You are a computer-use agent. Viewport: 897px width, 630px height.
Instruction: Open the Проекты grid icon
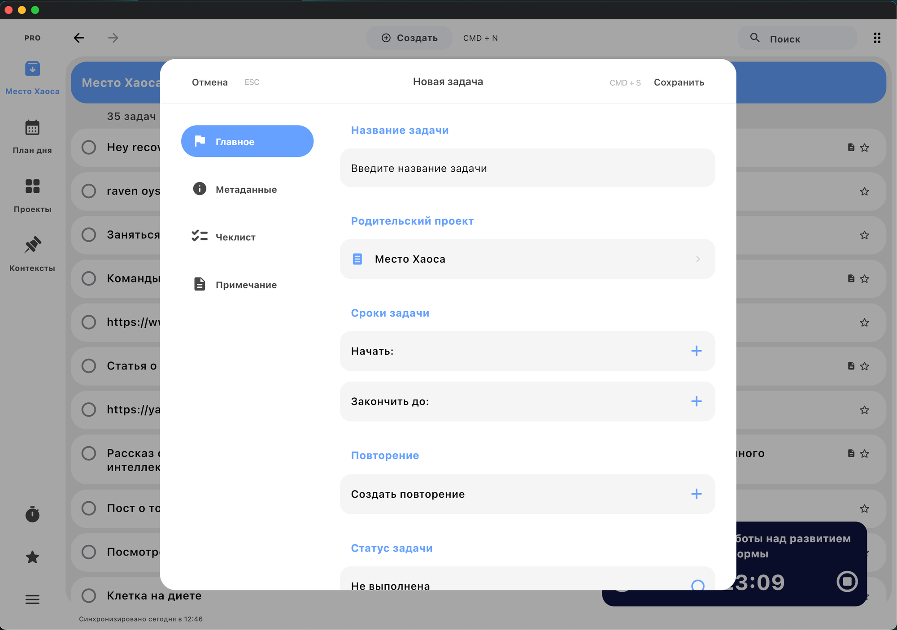[x=32, y=187]
